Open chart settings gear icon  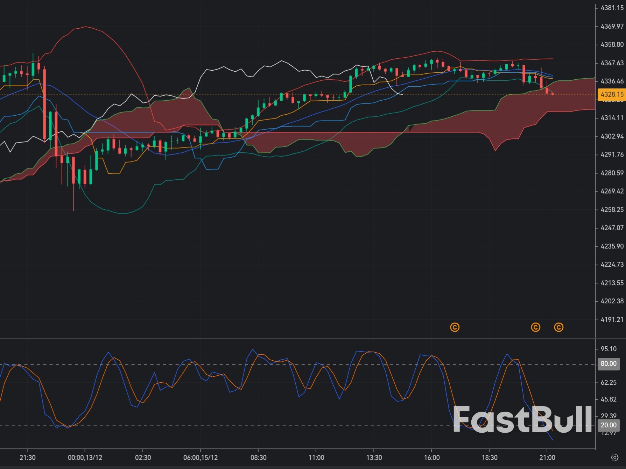pos(614,457)
